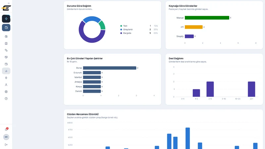This screenshot has height=149, width=265.
Task: Expand the sidebar with the double-chevron icon
Action: 9,3
